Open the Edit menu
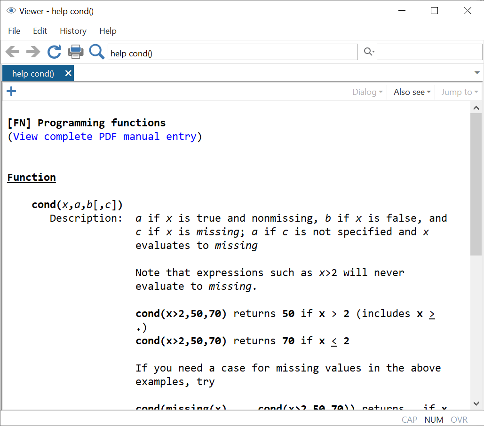The image size is (484, 426). coord(40,31)
